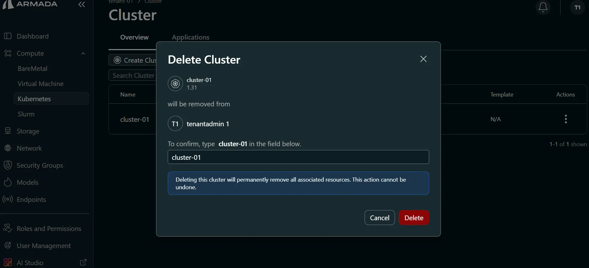The height and width of the screenshot is (268, 589).
Task: Open the Network section
Action: 29,148
